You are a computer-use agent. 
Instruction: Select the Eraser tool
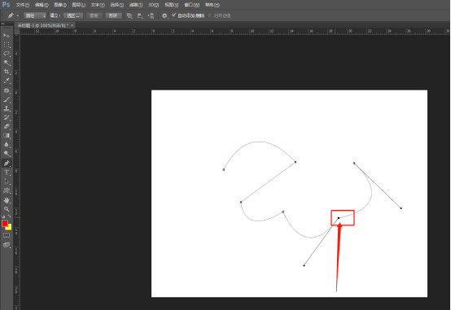point(7,127)
